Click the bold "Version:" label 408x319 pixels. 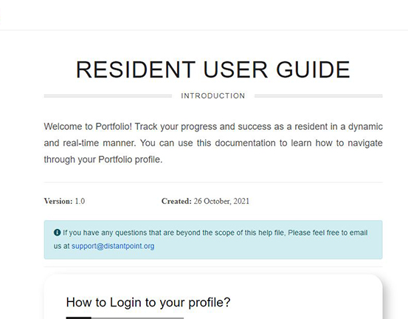[58, 202]
